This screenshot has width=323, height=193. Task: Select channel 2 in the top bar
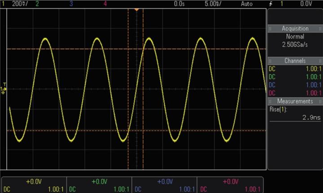37,4
